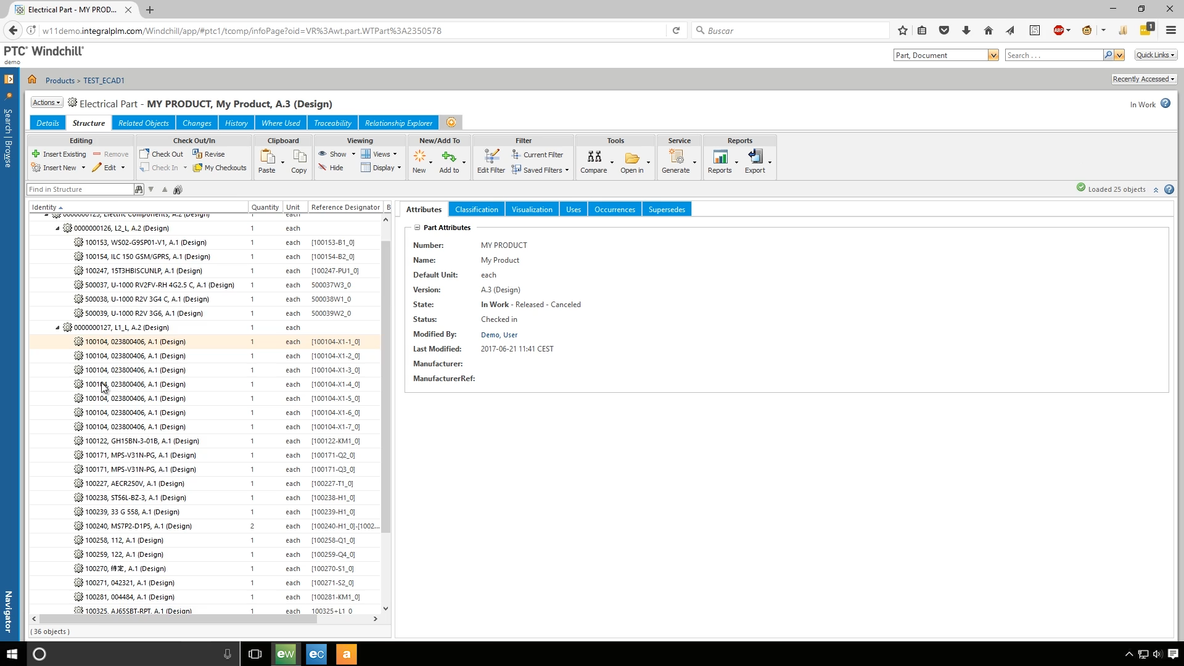Switch to the Details tab
This screenshot has height=666, width=1184.
pos(47,123)
